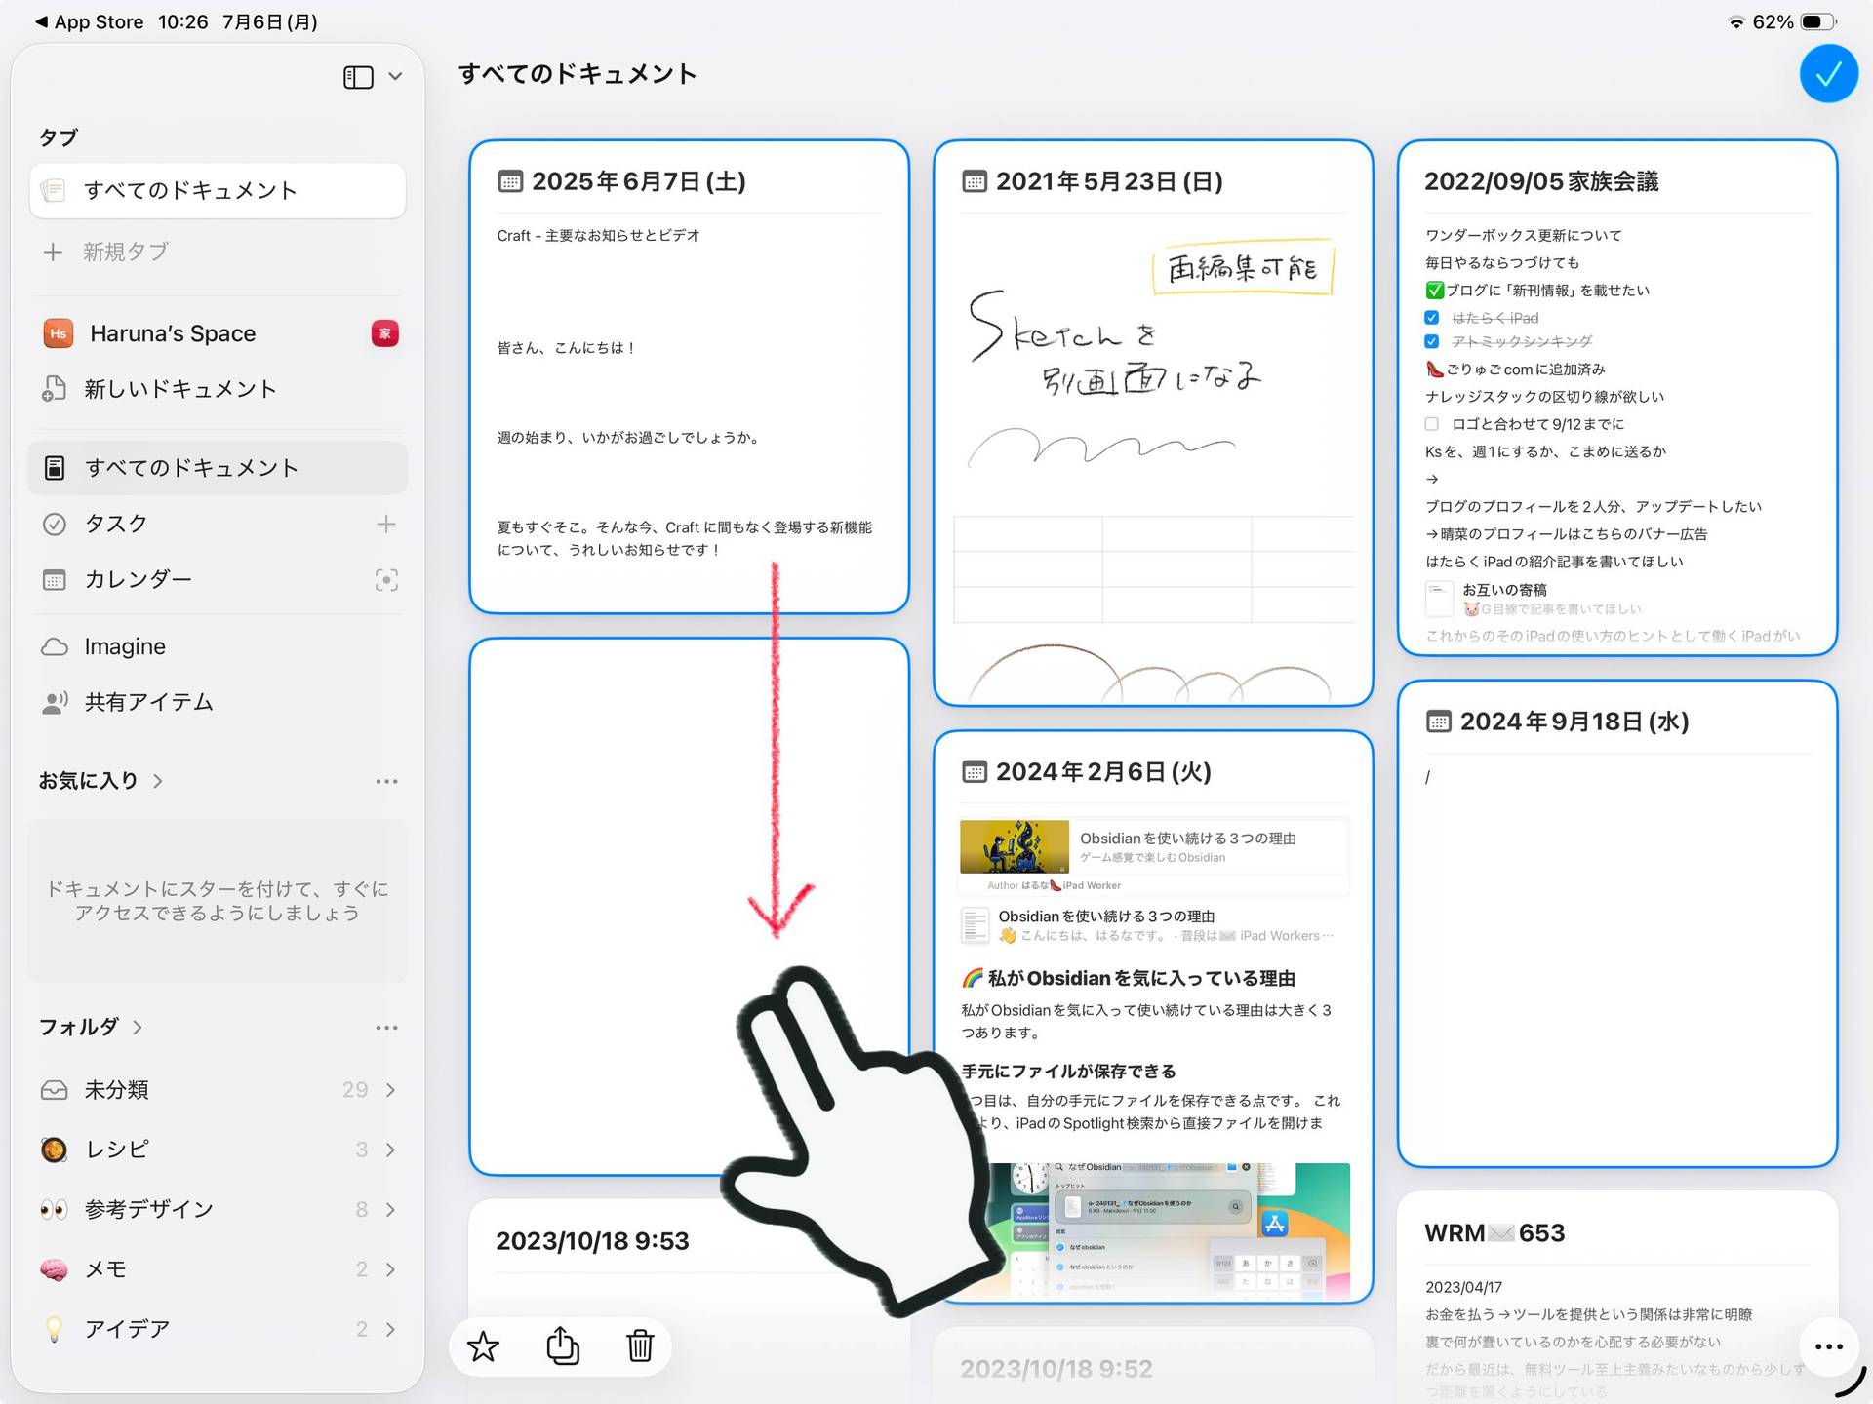Open すべてのドキュメント tab
This screenshot has width=1873, height=1404.
[219, 190]
